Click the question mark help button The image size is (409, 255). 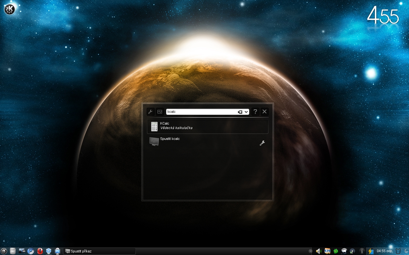point(255,112)
